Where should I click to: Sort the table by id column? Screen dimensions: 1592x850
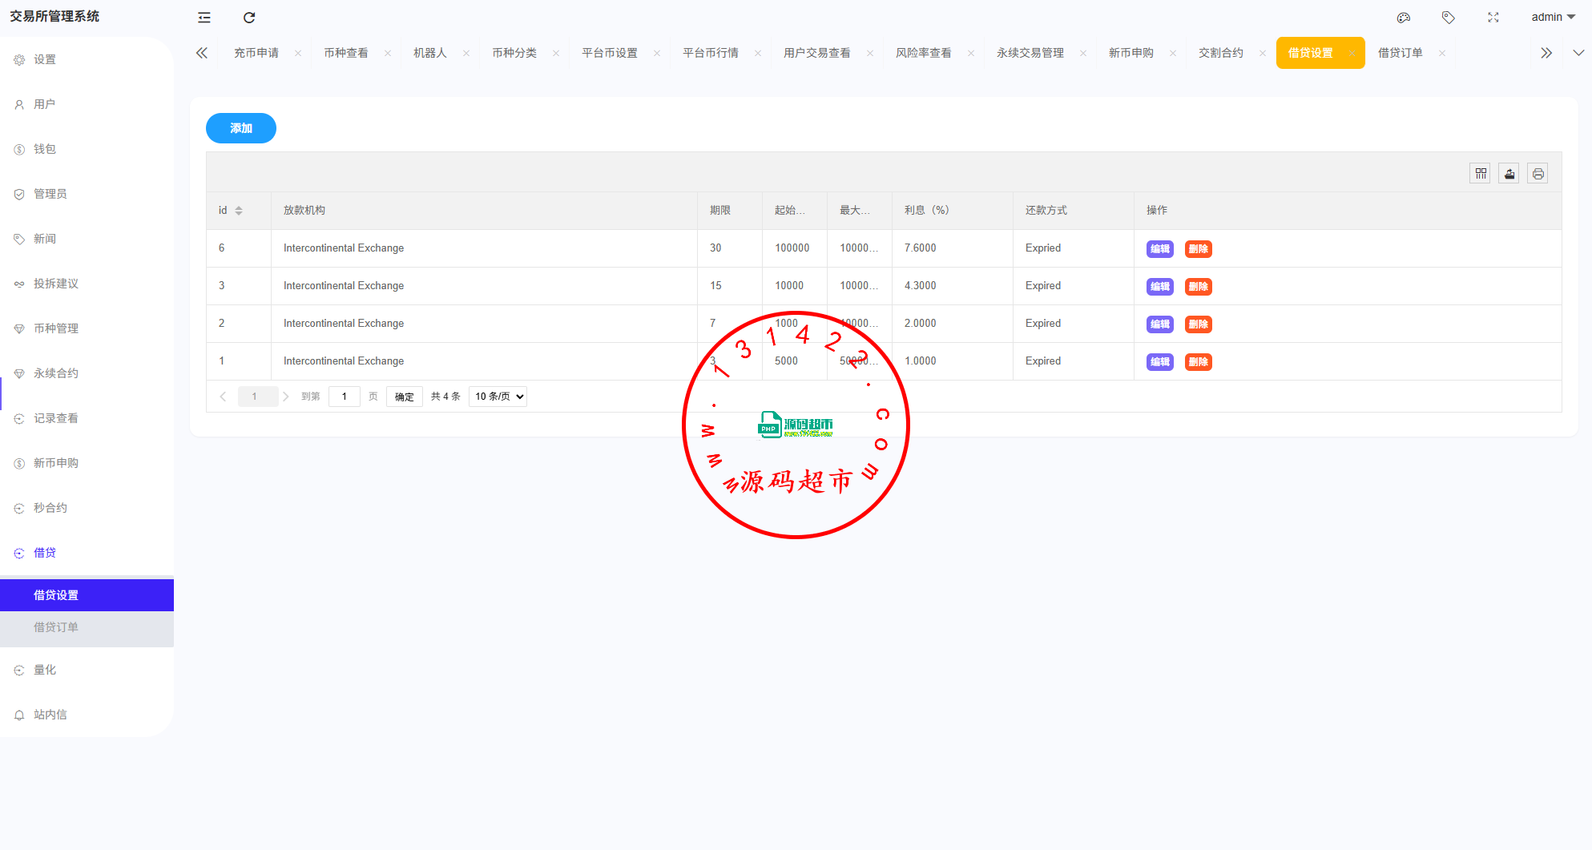(239, 211)
